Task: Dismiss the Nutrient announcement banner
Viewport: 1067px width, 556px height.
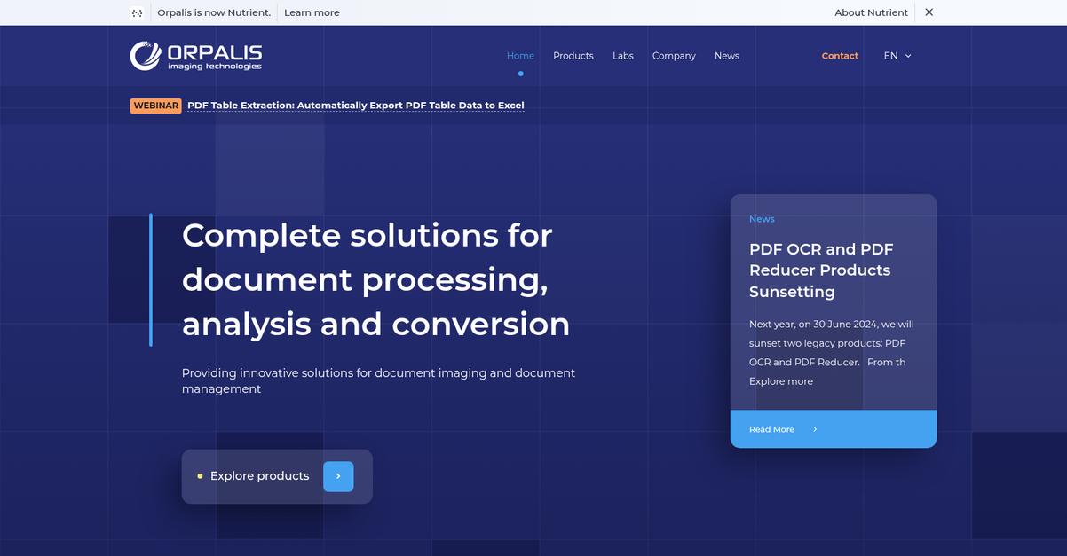Action: pos(929,12)
